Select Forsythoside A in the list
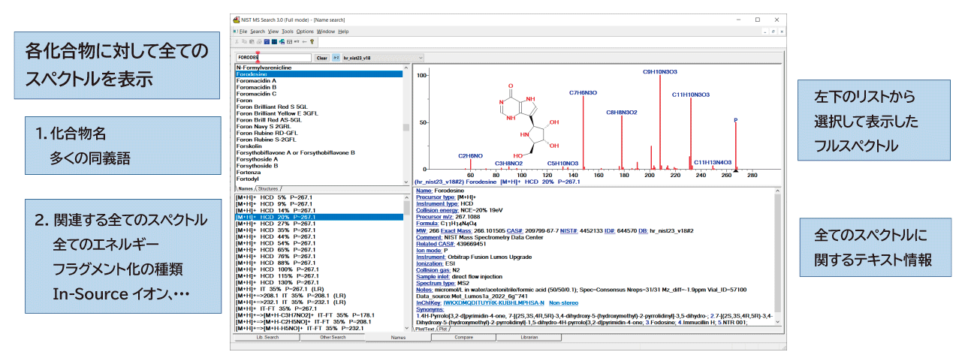The width and height of the screenshot is (965, 361). pos(318,159)
